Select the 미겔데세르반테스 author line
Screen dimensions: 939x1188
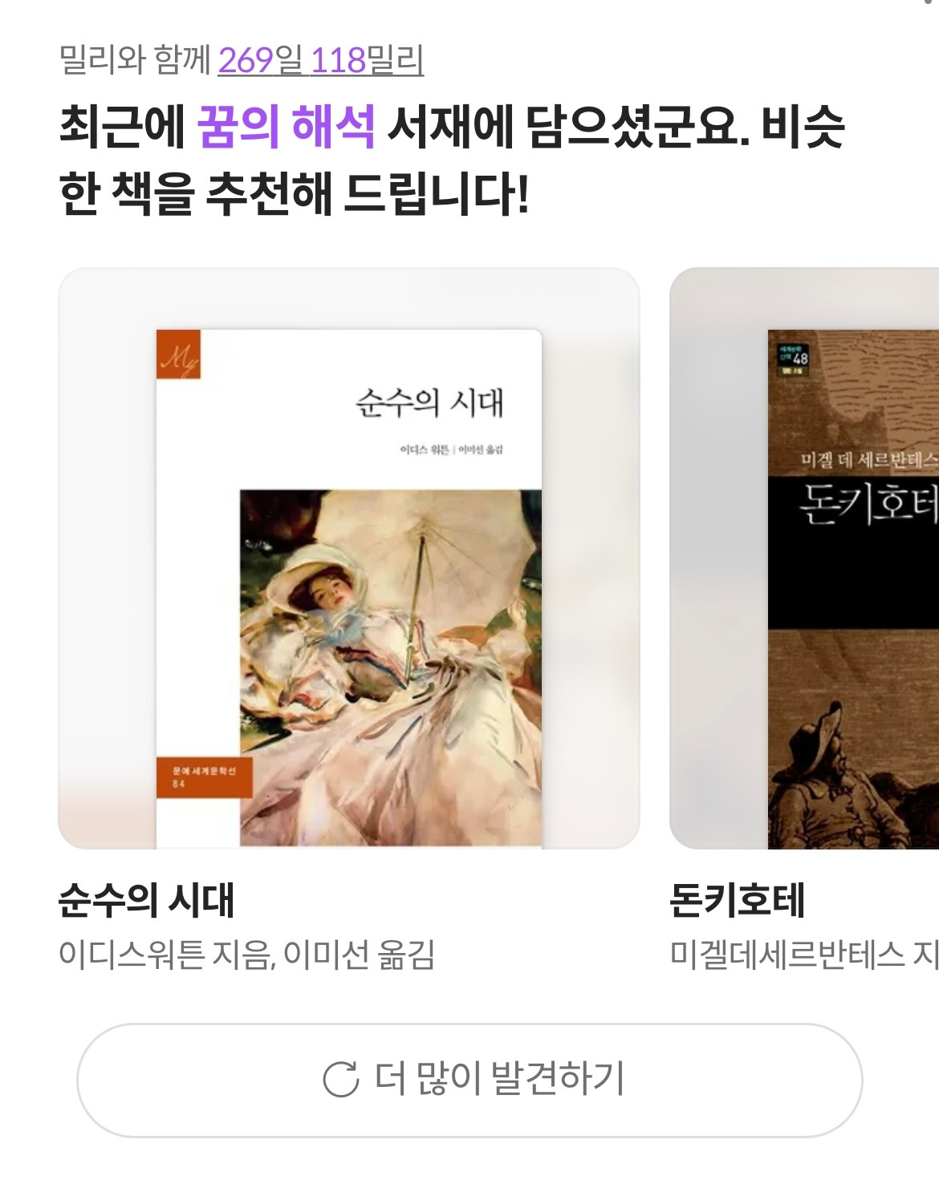[x=804, y=955]
